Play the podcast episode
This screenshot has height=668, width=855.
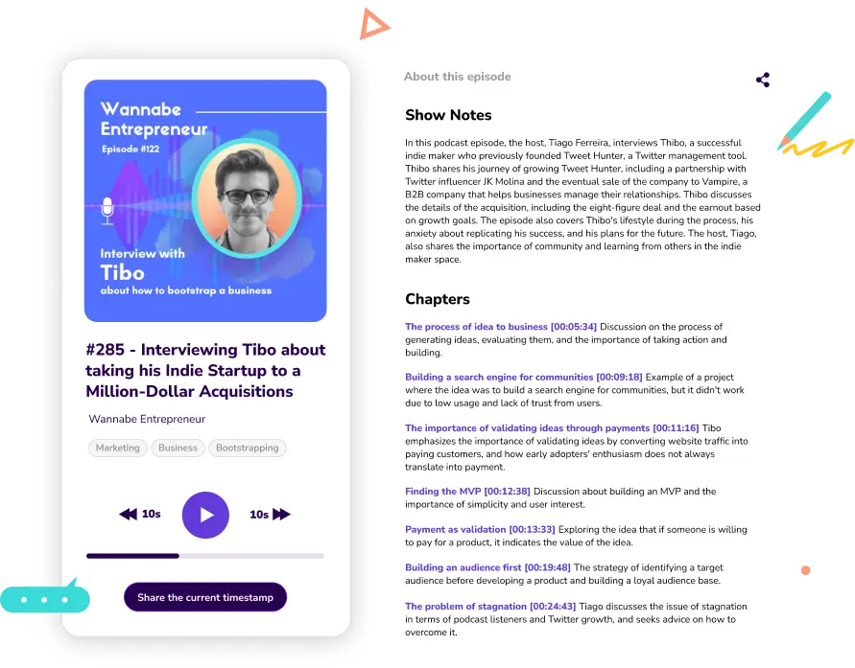click(x=205, y=515)
